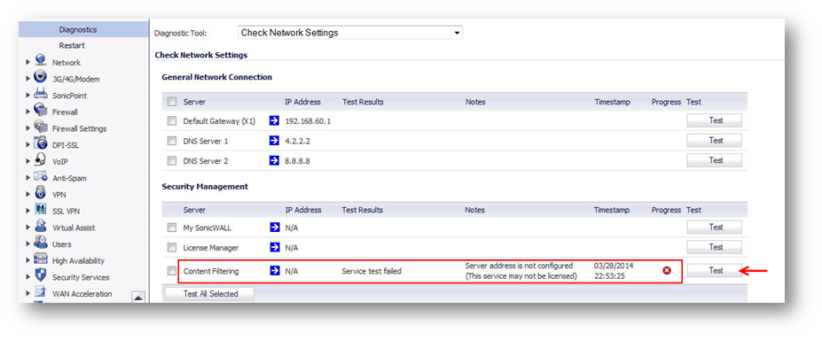The image size is (822, 340).
Task: Click blue arrow beside Content Filtering
Action: (274, 271)
